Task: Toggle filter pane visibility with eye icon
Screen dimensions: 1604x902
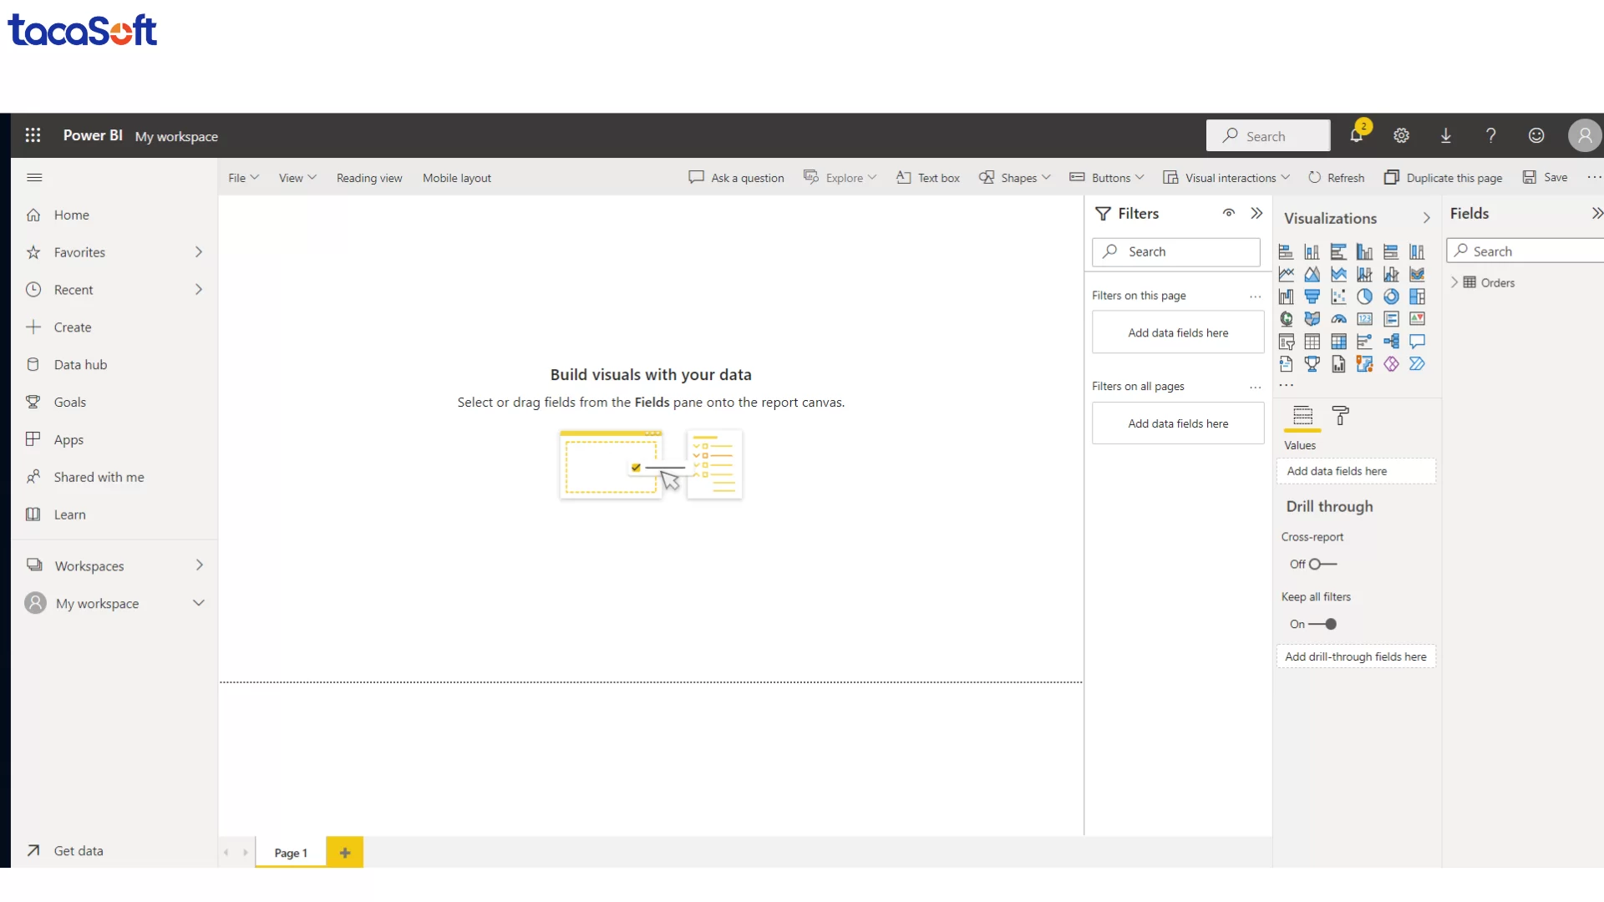Action: [1229, 213]
